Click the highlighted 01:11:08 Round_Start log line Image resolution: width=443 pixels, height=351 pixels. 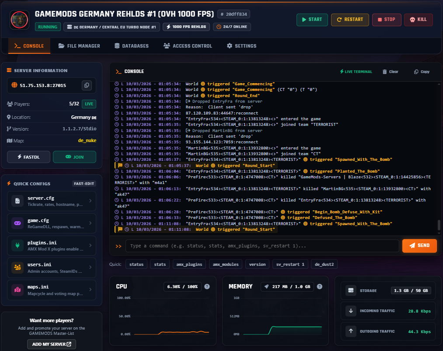(196, 229)
